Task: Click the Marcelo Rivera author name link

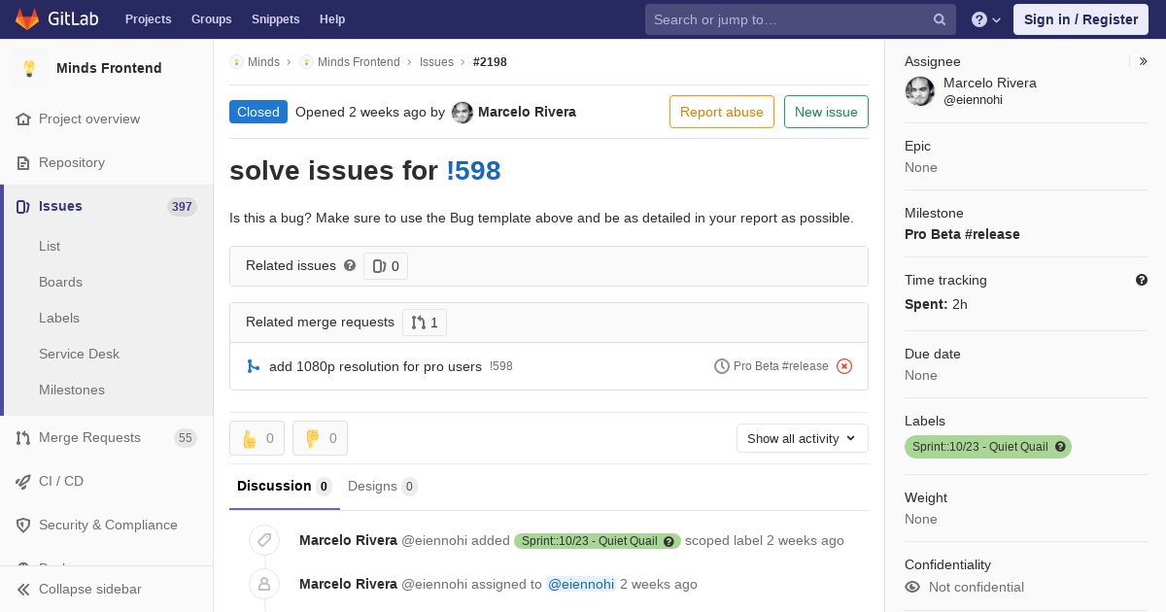Action: click(527, 112)
